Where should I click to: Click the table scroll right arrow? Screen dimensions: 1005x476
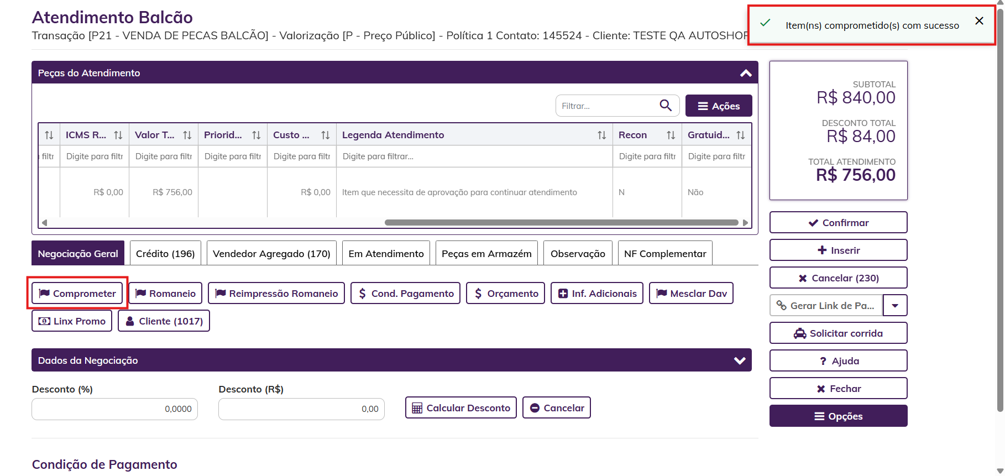pos(746,223)
